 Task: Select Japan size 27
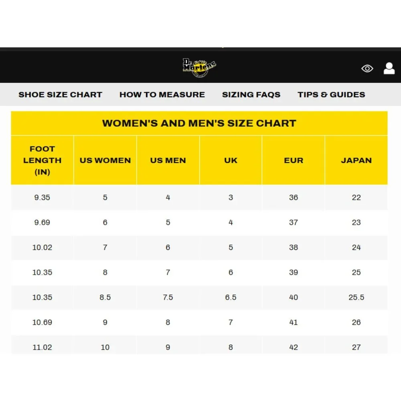coord(356,348)
